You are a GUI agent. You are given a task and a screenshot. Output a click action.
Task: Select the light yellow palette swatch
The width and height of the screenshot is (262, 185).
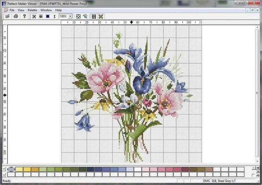click(x=19, y=169)
